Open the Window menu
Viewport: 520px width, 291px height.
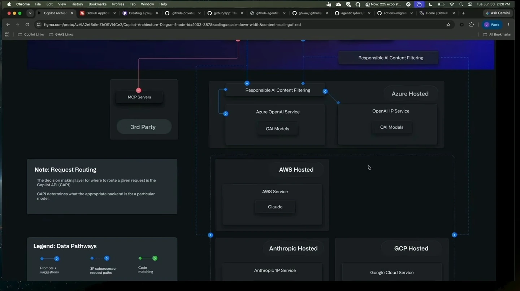pos(147,4)
